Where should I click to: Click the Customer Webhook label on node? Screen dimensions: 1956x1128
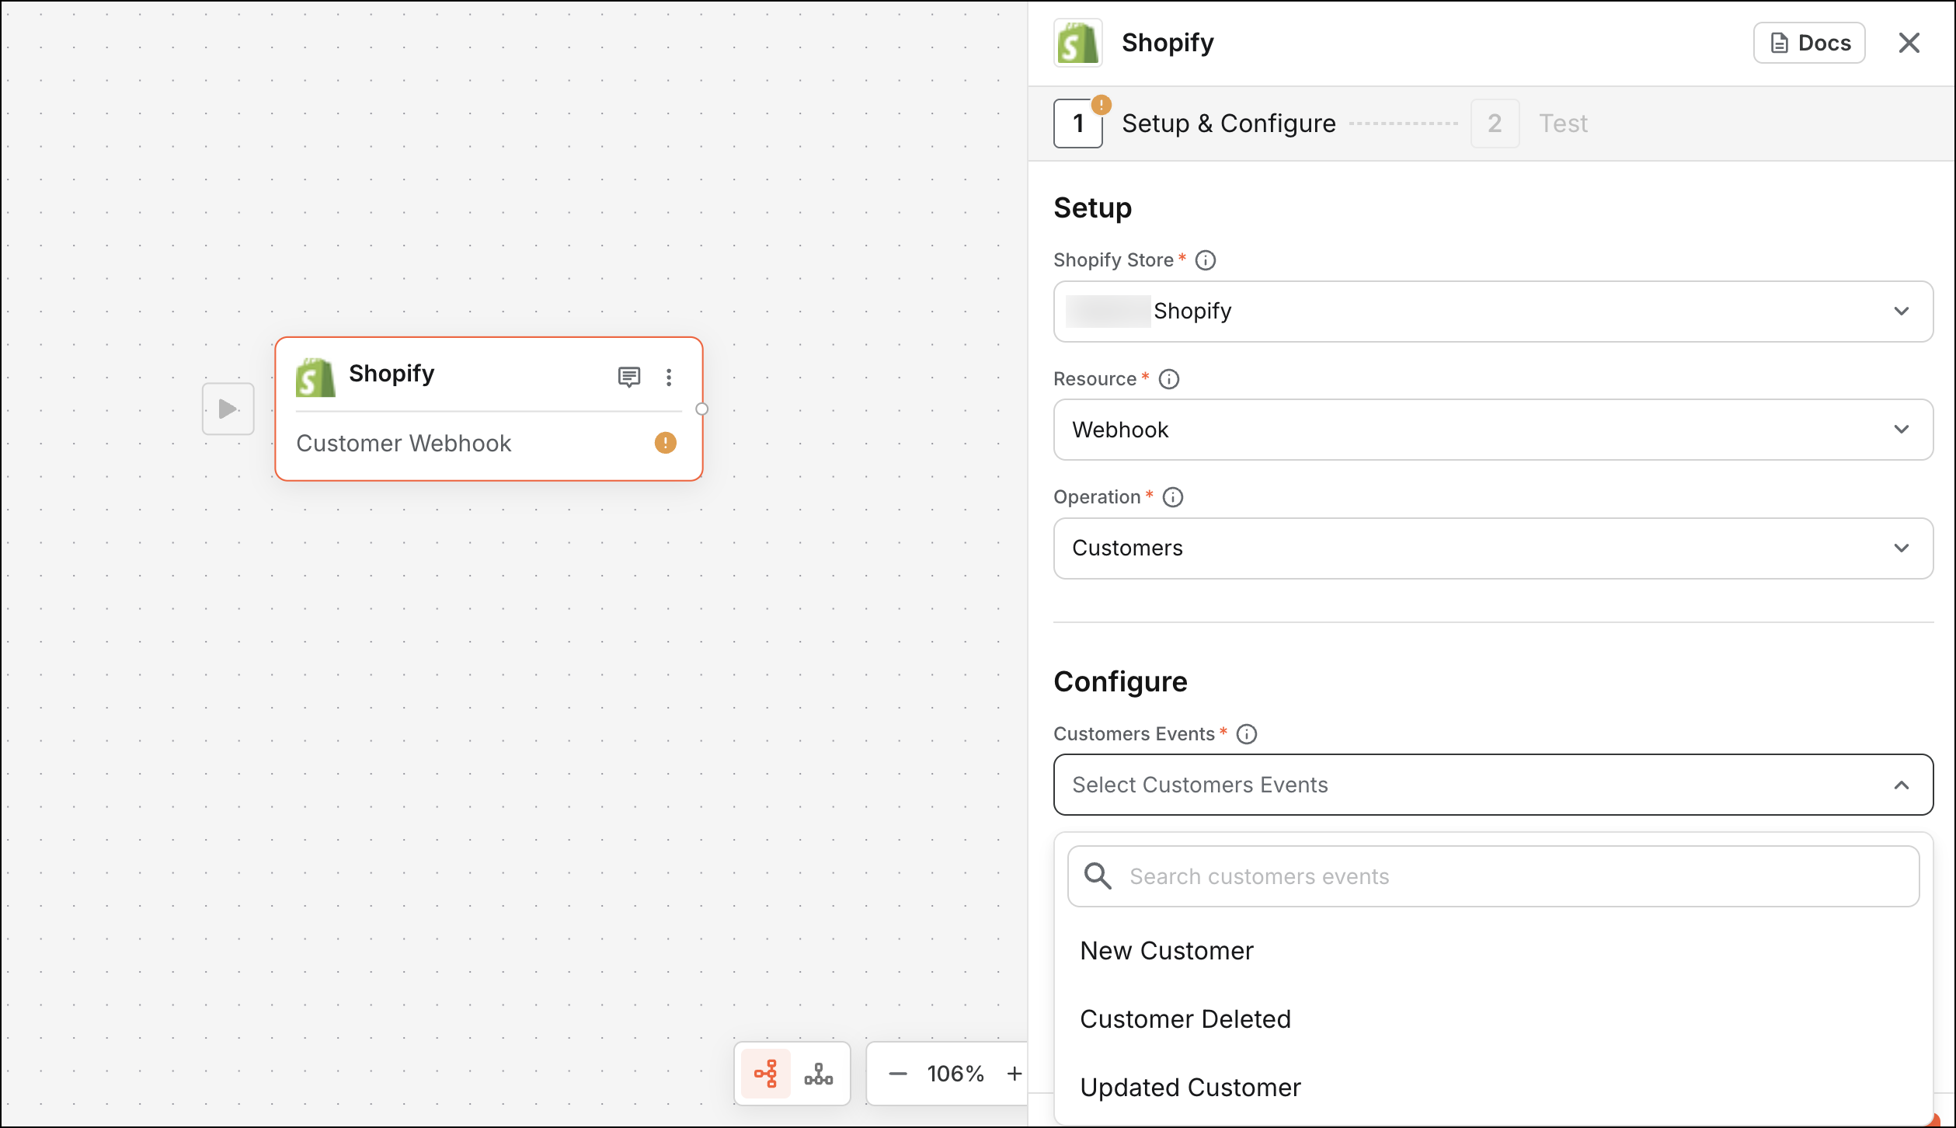tap(404, 444)
